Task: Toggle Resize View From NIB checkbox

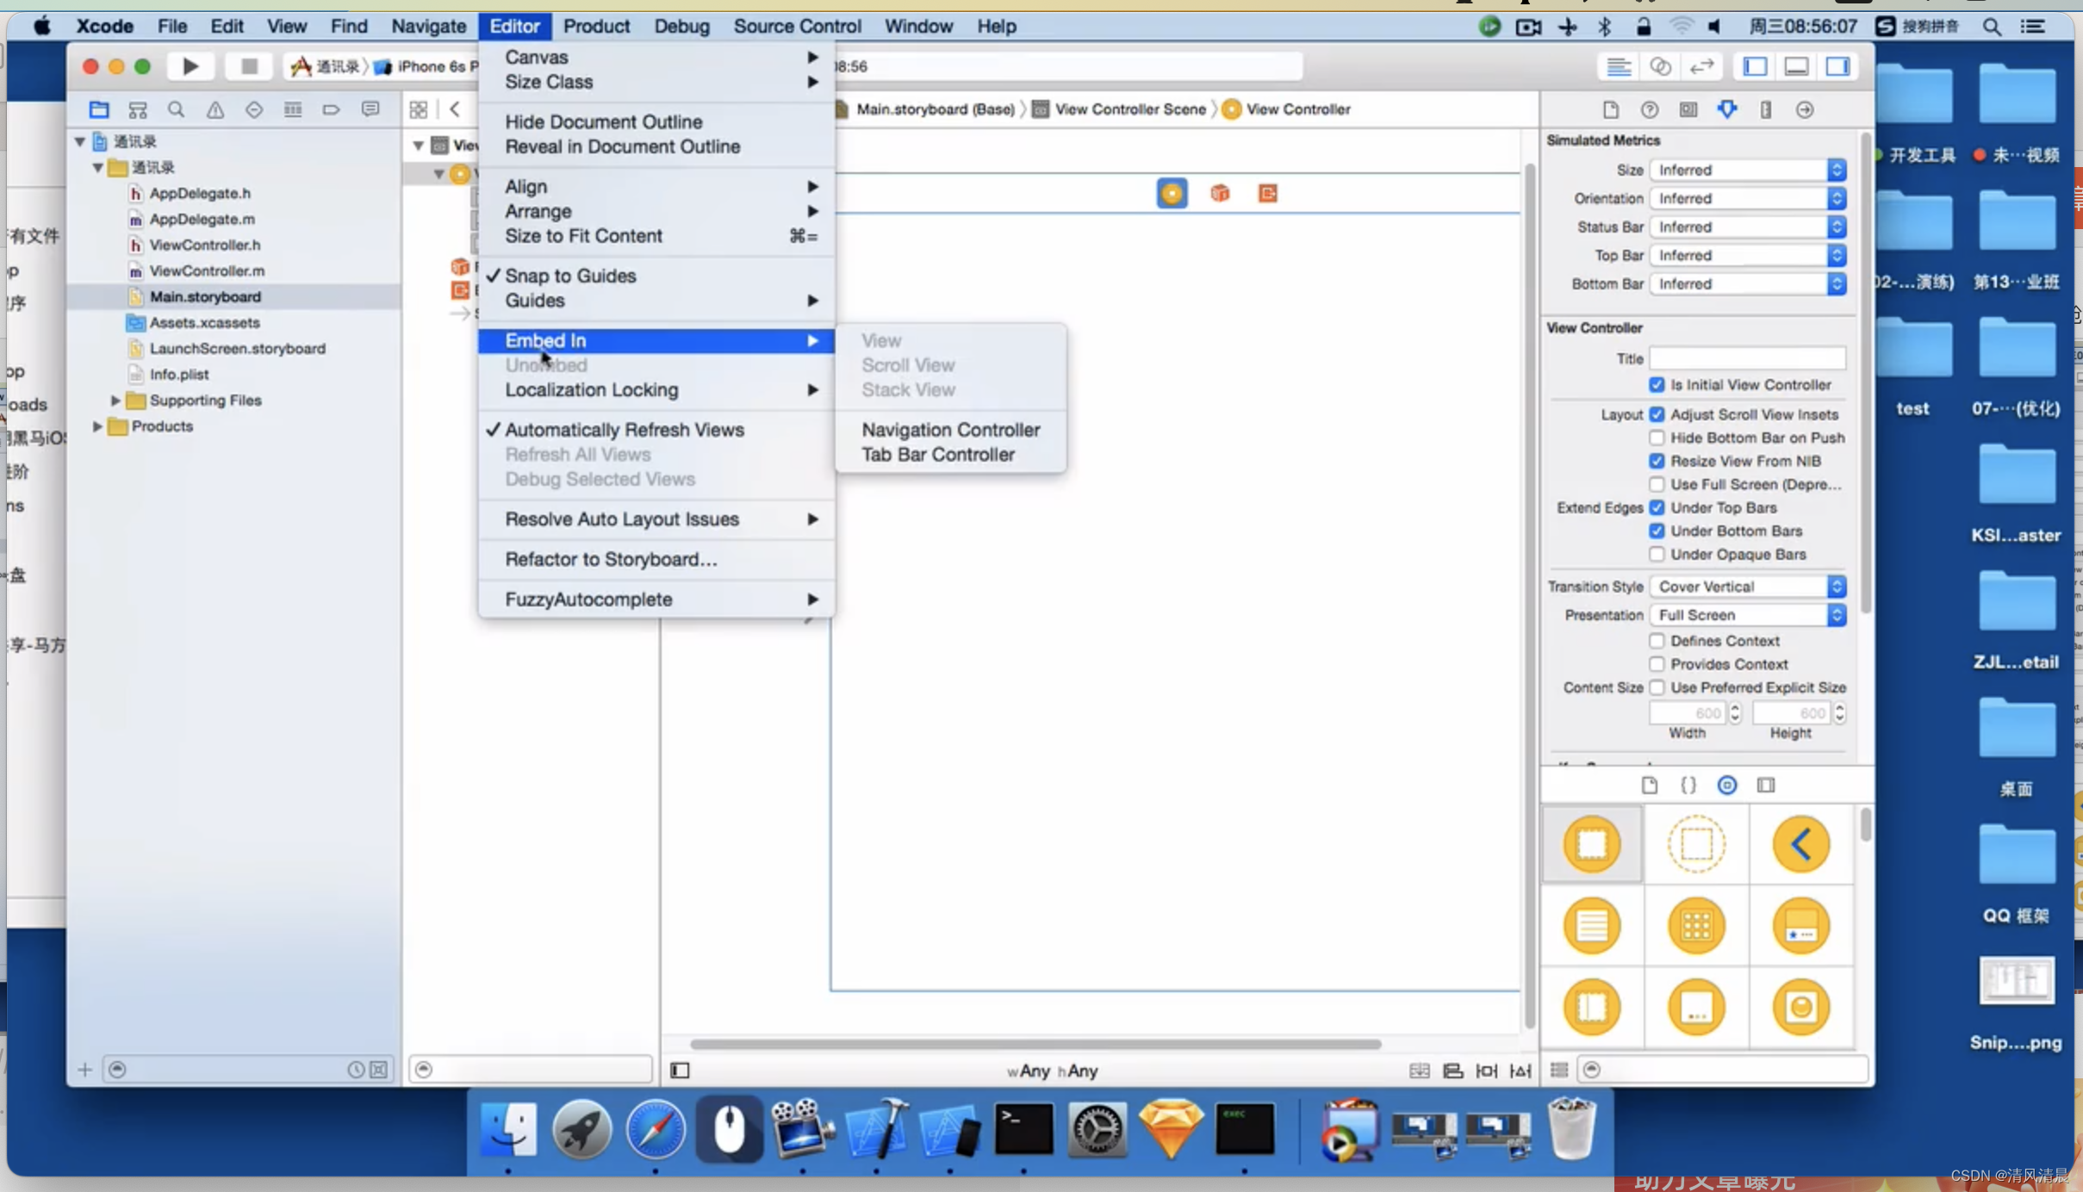Action: [1657, 461]
